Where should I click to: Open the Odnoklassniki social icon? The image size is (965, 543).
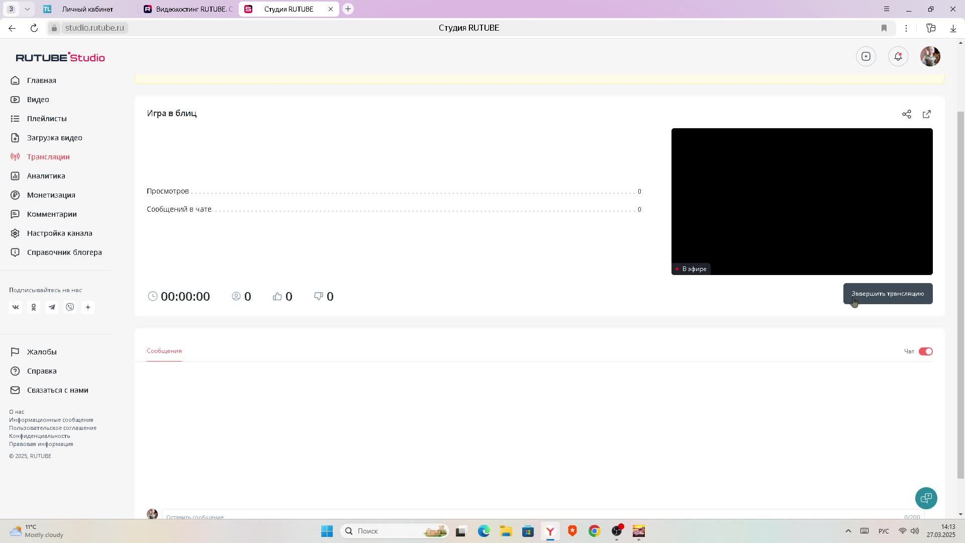pyautogui.click(x=34, y=307)
